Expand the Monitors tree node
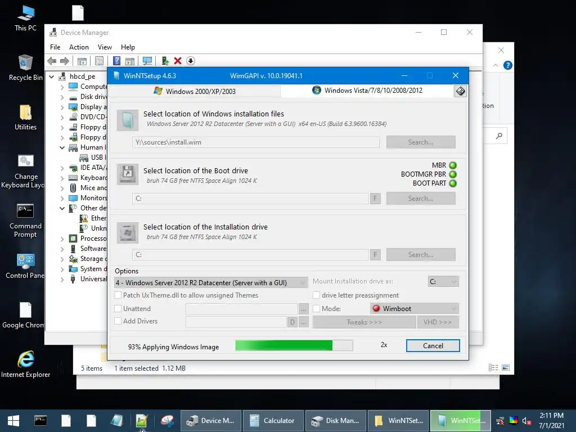This screenshot has width=576, height=432. pos(62,199)
